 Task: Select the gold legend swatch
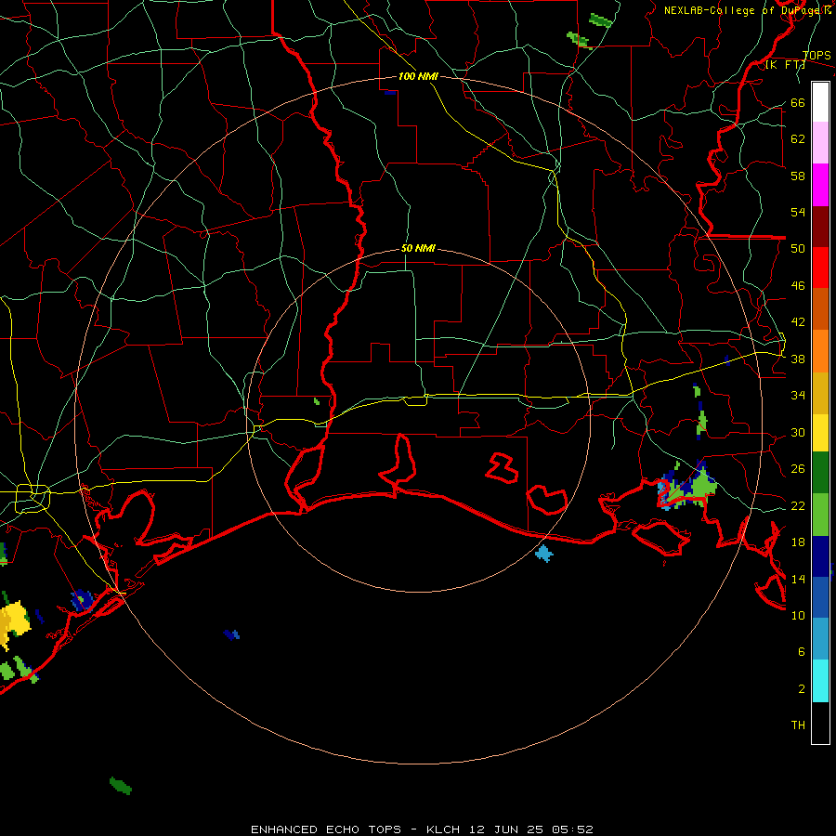[820, 393]
